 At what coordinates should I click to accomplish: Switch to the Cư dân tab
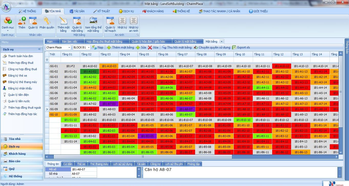click(68, 164)
